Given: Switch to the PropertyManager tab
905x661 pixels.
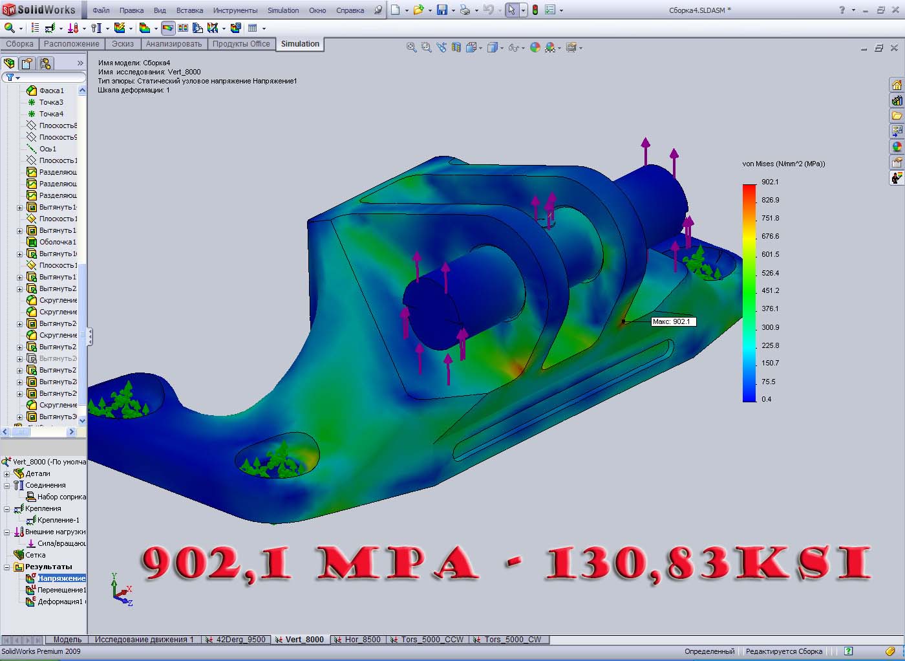Looking at the screenshot, I should click(27, 63).
